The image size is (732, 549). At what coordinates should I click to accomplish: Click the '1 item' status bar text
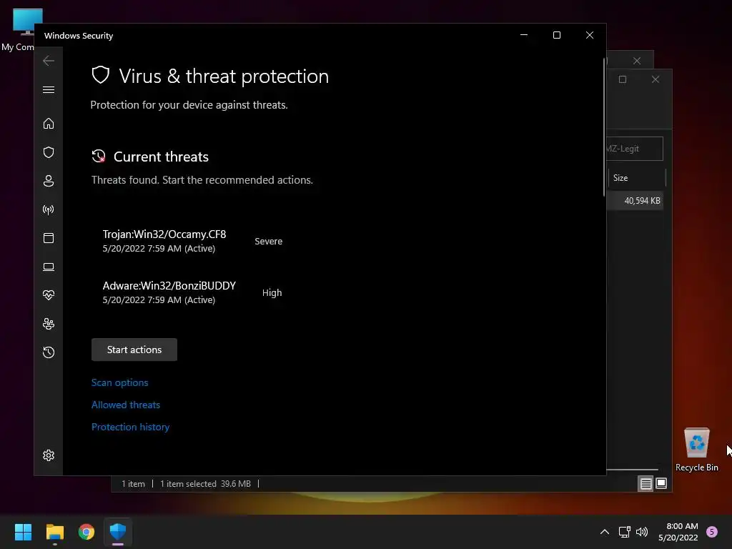point(133,484)
